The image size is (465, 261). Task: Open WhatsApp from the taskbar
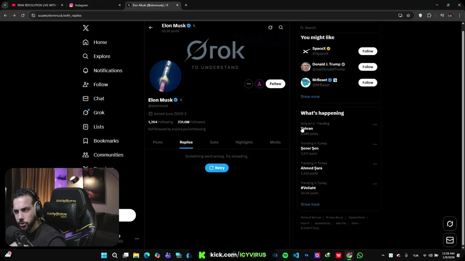tap(360, 256)
